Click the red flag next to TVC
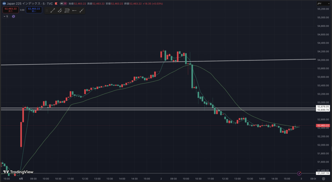 56,4
